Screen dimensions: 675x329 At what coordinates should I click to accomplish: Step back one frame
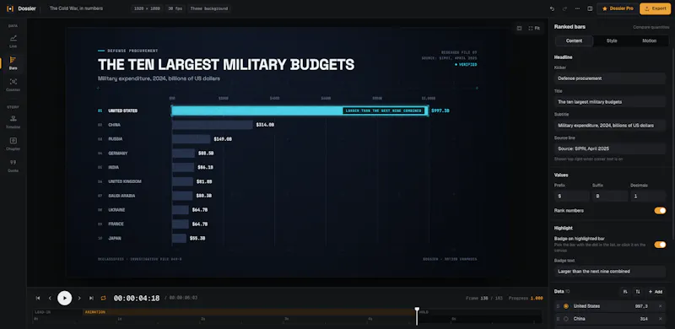click(x=50, y=298)
